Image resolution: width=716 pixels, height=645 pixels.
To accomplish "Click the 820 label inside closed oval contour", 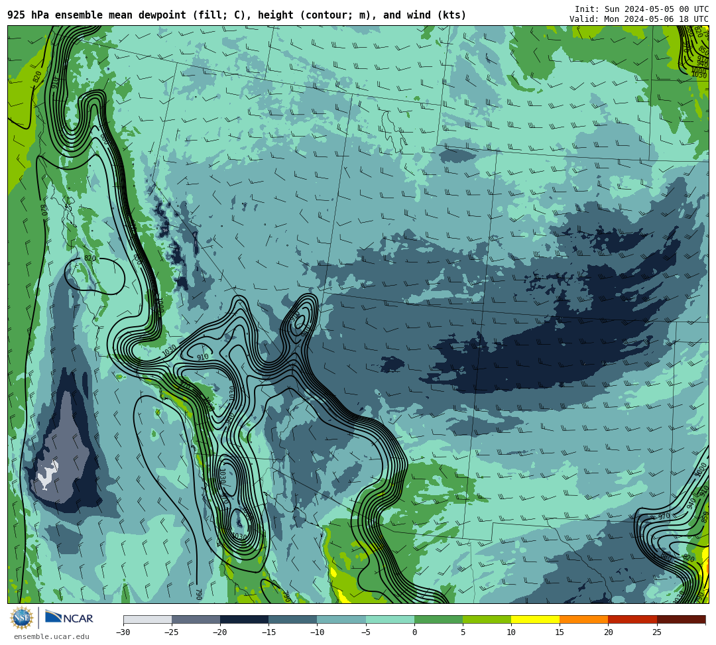I will [x=90, y=259].
